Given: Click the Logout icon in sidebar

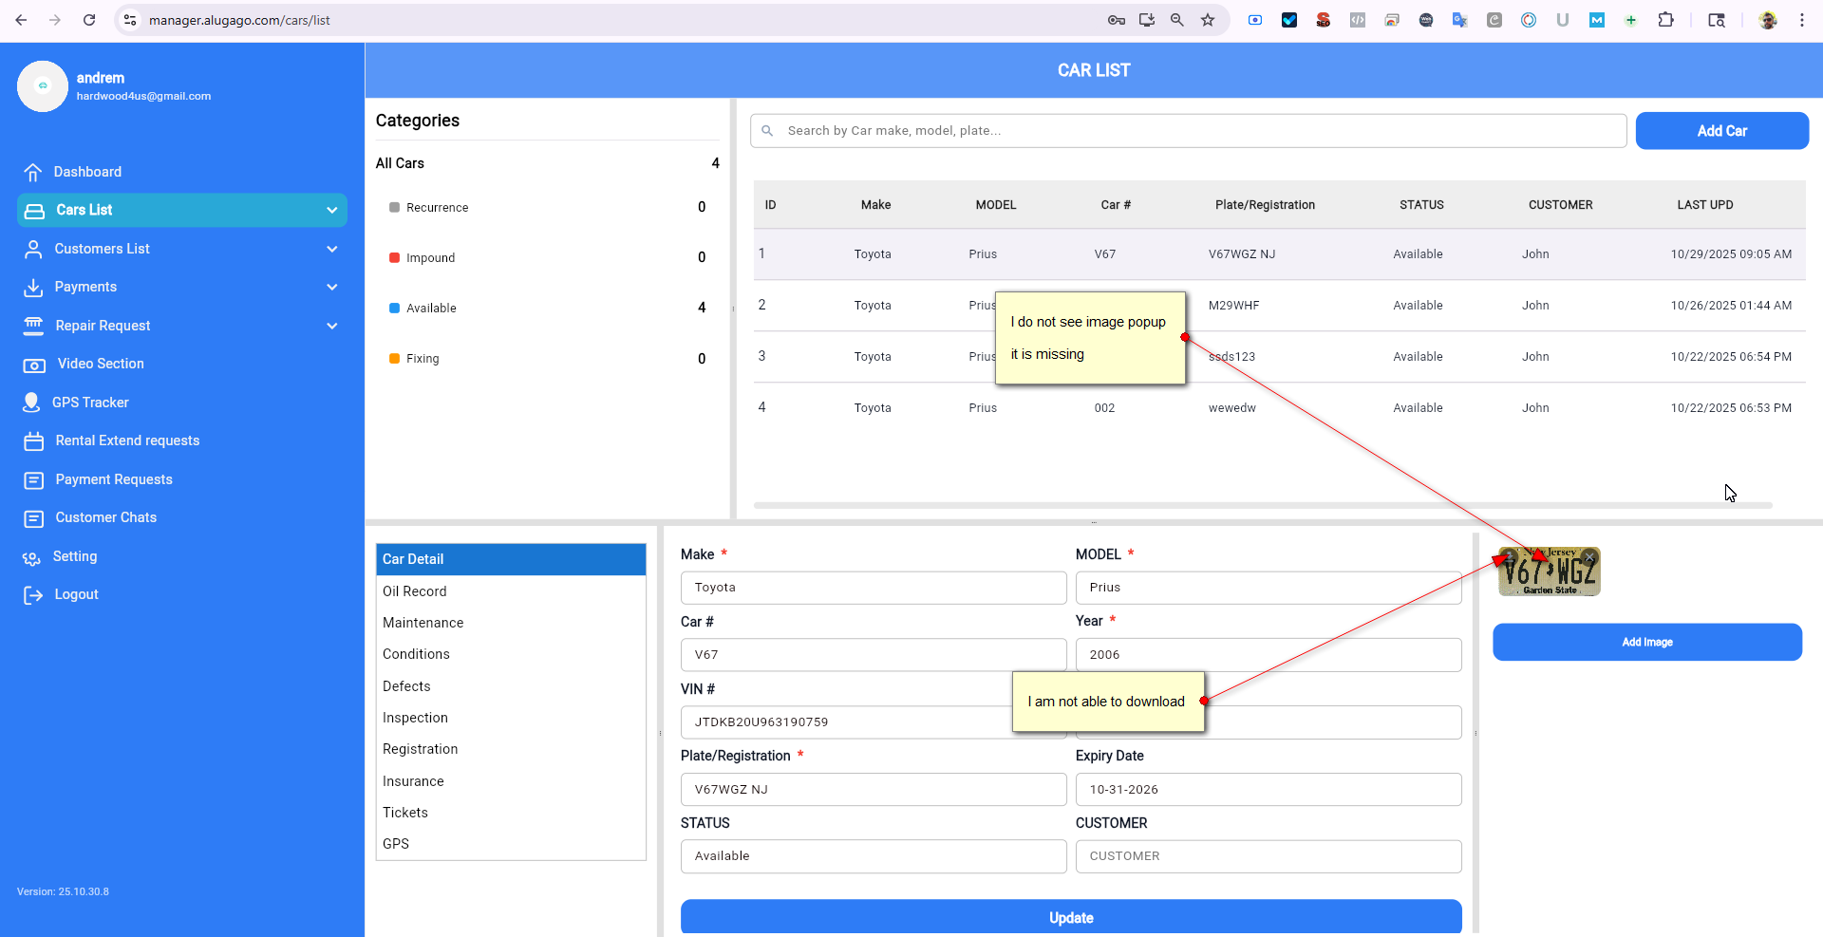Looking at the screenshot, I should tap(33, 595).
